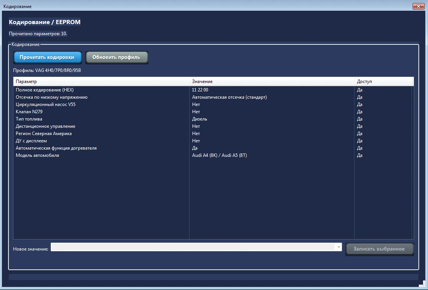This screenshot has height=290, width=428.
Task: Click the Да value for Автоматическая функция догревателя
Action: [195, 148]
